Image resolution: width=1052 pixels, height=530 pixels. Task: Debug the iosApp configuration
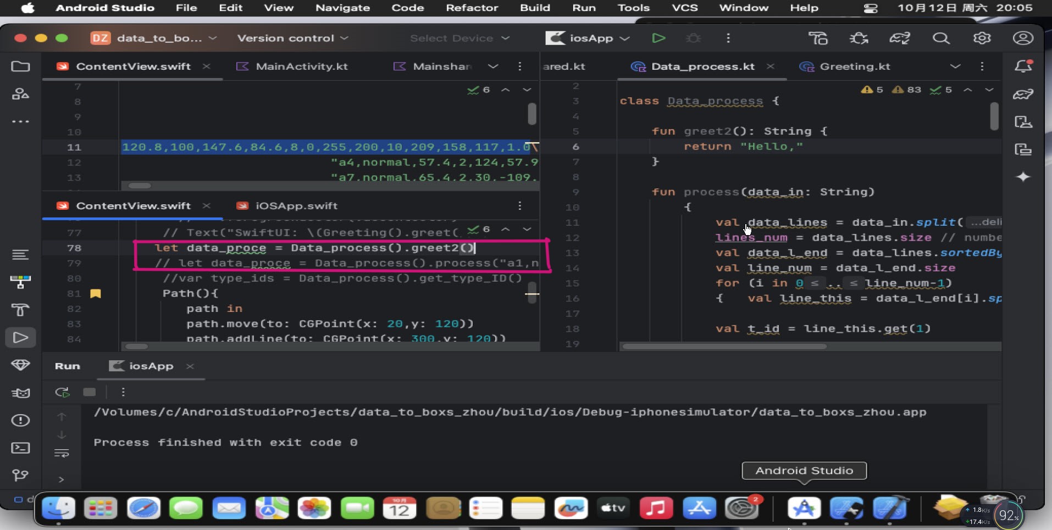(694, 38)
